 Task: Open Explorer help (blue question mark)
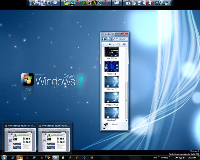pos(124,44)
